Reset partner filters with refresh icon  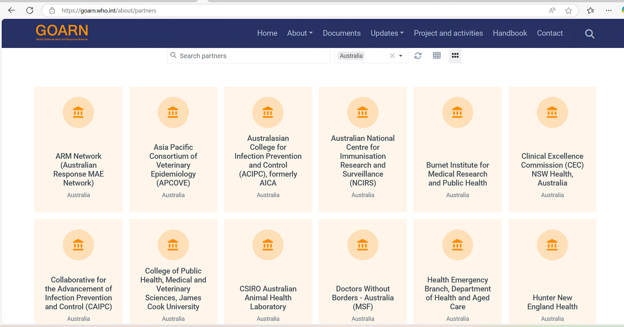click(418, 56)
